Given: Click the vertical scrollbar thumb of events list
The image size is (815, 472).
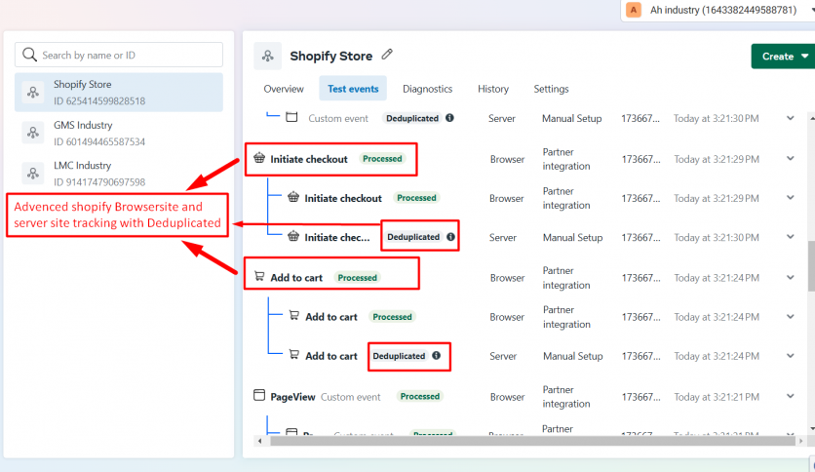Looking at the screenshot, I should coord(811,265).
